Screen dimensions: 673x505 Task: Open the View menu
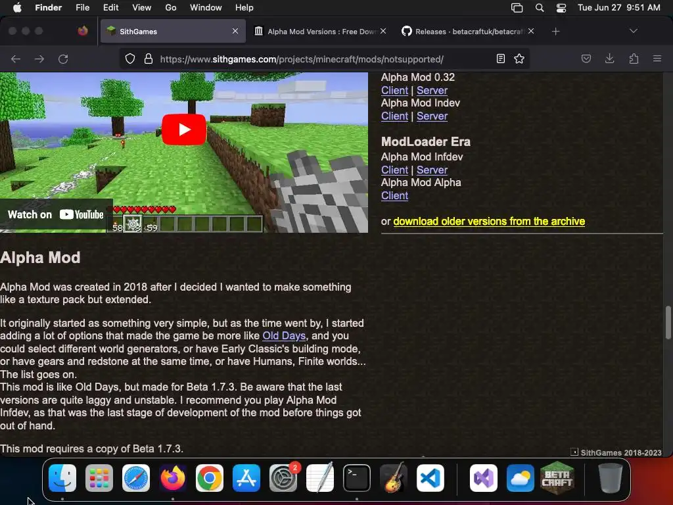142,8
